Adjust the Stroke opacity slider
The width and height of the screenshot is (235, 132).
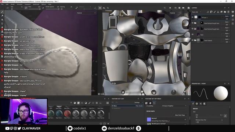coord(53,9)
